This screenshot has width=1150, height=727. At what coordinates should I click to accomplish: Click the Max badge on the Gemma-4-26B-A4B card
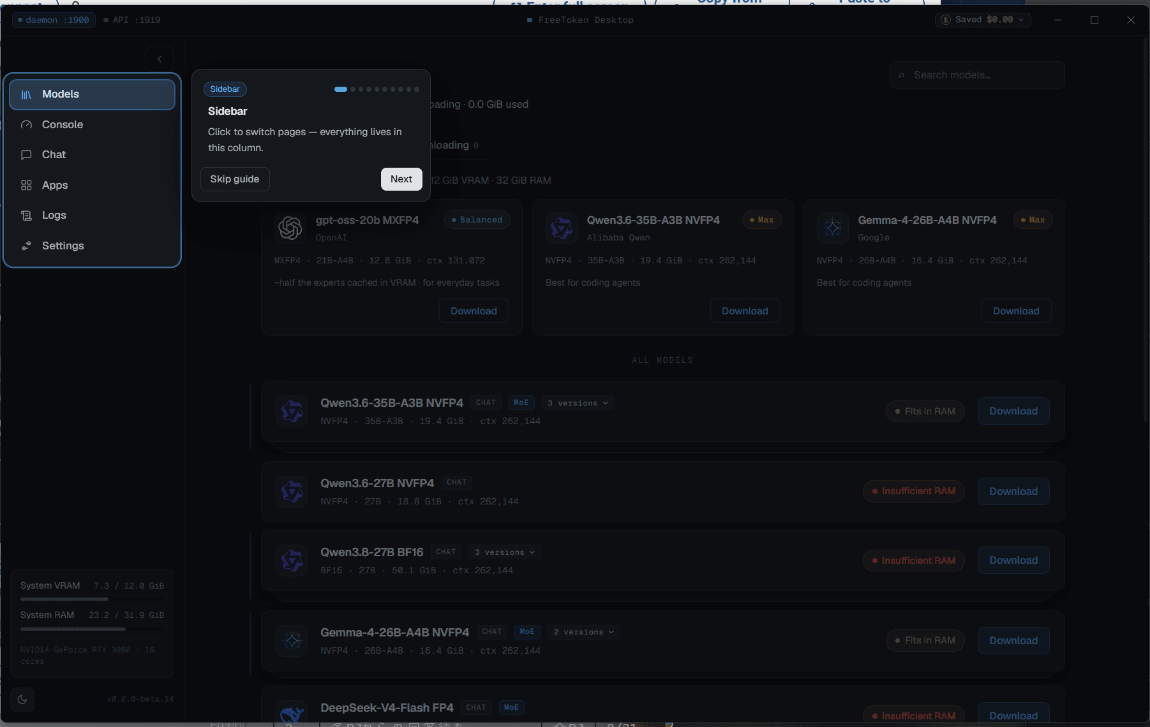(1033, 220)
